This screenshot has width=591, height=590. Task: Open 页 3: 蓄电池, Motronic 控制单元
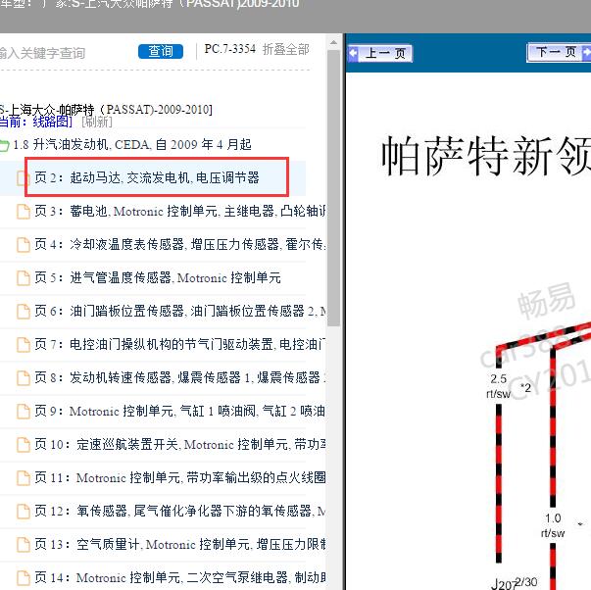tap(180, 211)
